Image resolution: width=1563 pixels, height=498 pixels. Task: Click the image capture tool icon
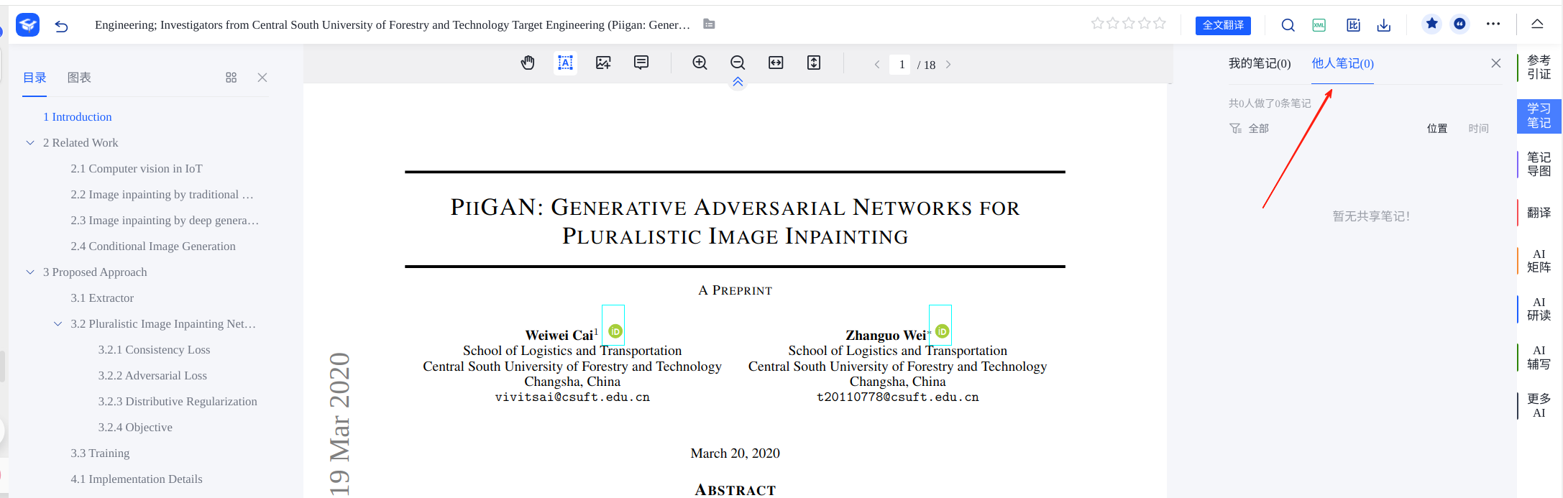[x=603, y=63]
